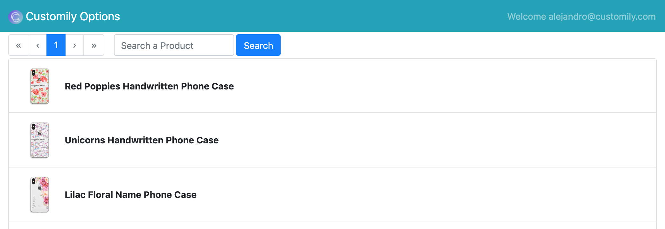Select Unicorns Handwritten Phone Case title
This screenshot has height=229, width=665.
click(x=142, y=140)
